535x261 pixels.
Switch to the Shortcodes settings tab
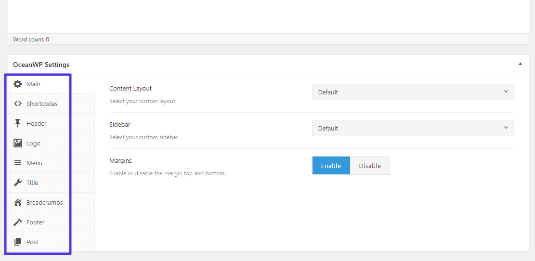click(42, 104)
